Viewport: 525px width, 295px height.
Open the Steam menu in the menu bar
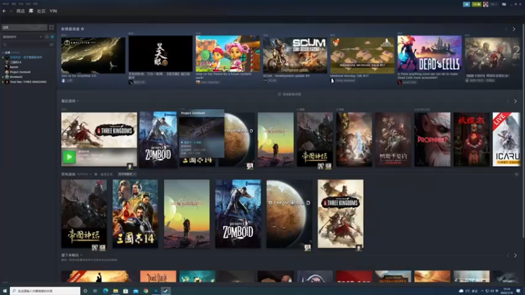[6, 4]
